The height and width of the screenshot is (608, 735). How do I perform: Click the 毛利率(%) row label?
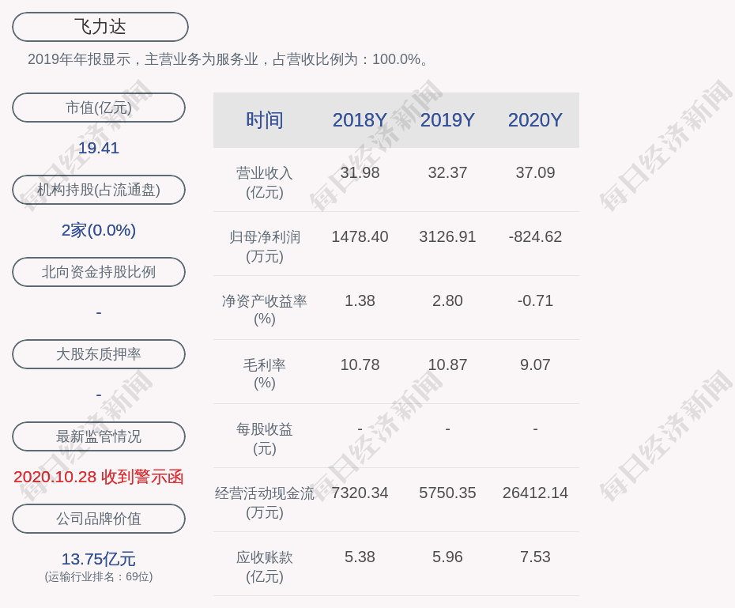pos(265,374)
